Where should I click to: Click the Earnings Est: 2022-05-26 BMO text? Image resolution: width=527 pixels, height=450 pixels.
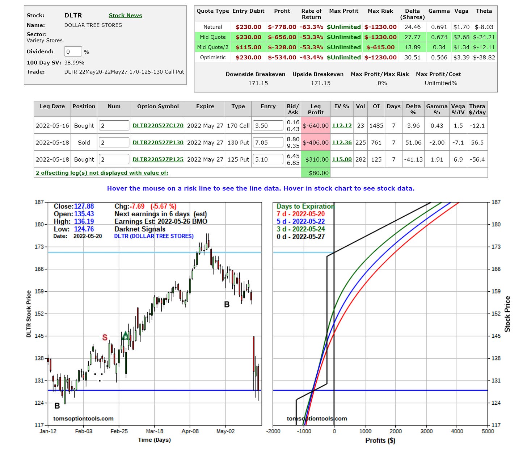pos(161,221)
